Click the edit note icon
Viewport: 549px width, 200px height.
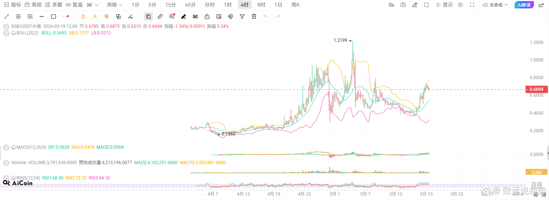(x=219, y=16)
